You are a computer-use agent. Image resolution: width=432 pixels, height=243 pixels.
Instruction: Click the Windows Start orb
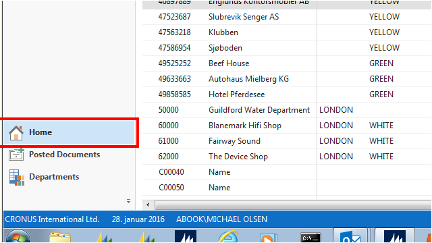[x=18, y=236]
